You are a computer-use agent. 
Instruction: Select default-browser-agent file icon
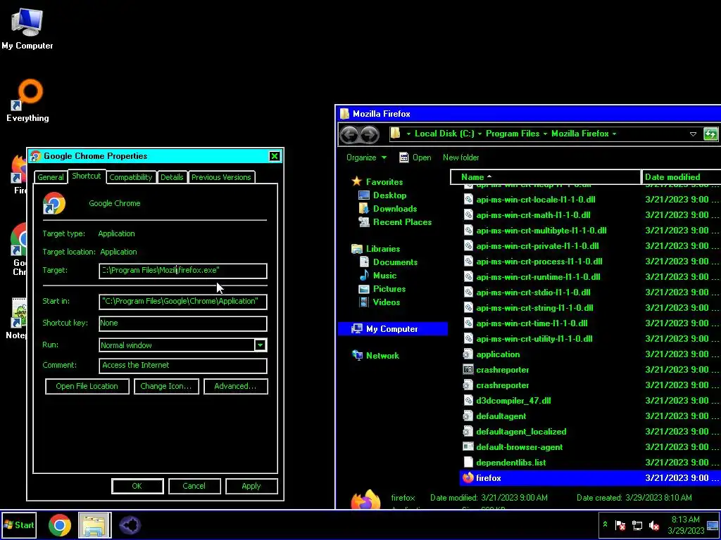[468, 446]
